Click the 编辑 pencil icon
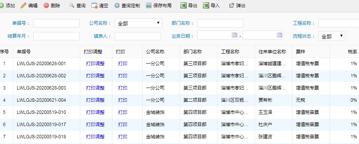Viewport: 359px width, 144px height. pos(23,5)
